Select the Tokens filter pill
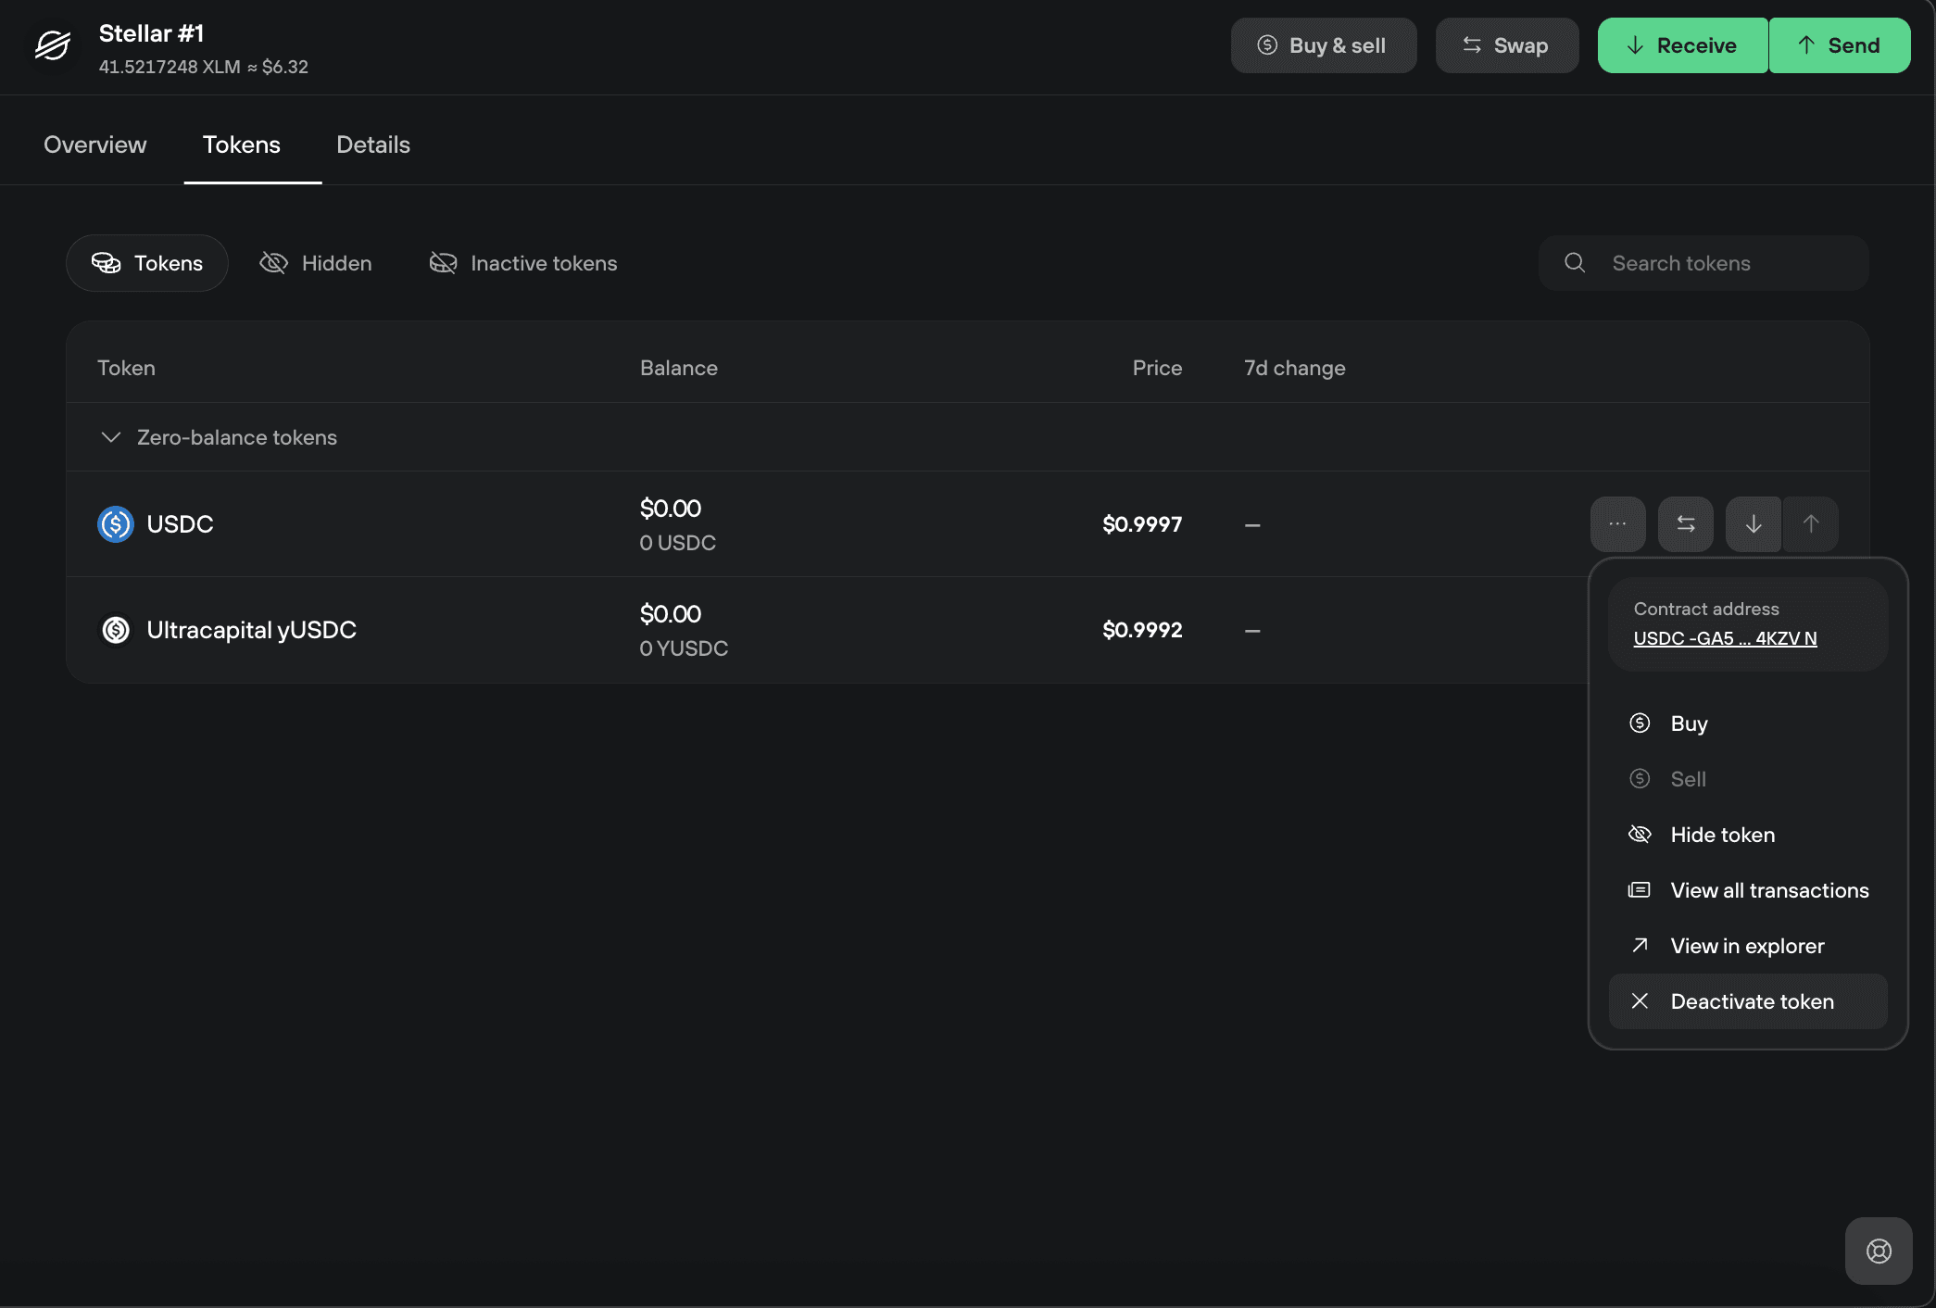The height and width of the screenshot is (1308, 1936). pos(147,263)
